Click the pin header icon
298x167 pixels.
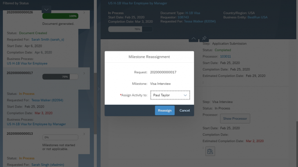[x=205, y=38]
